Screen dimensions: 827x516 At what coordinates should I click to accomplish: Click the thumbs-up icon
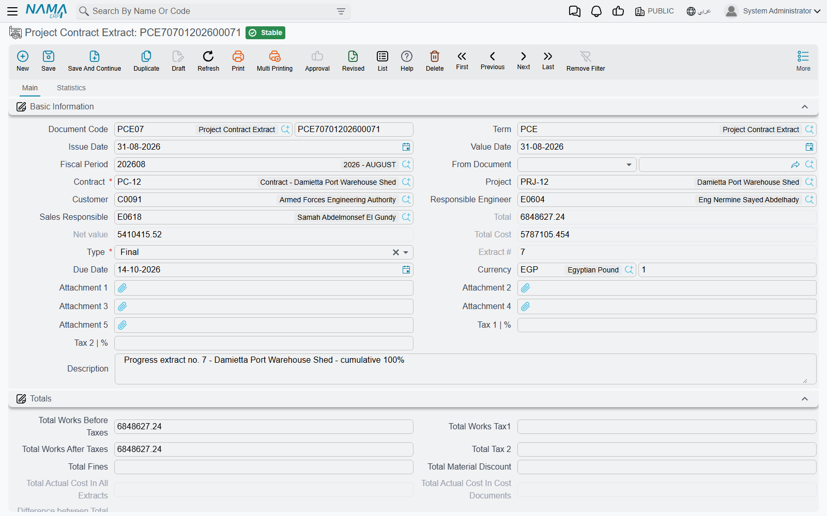pyautogui.click(x=618, y=11)
